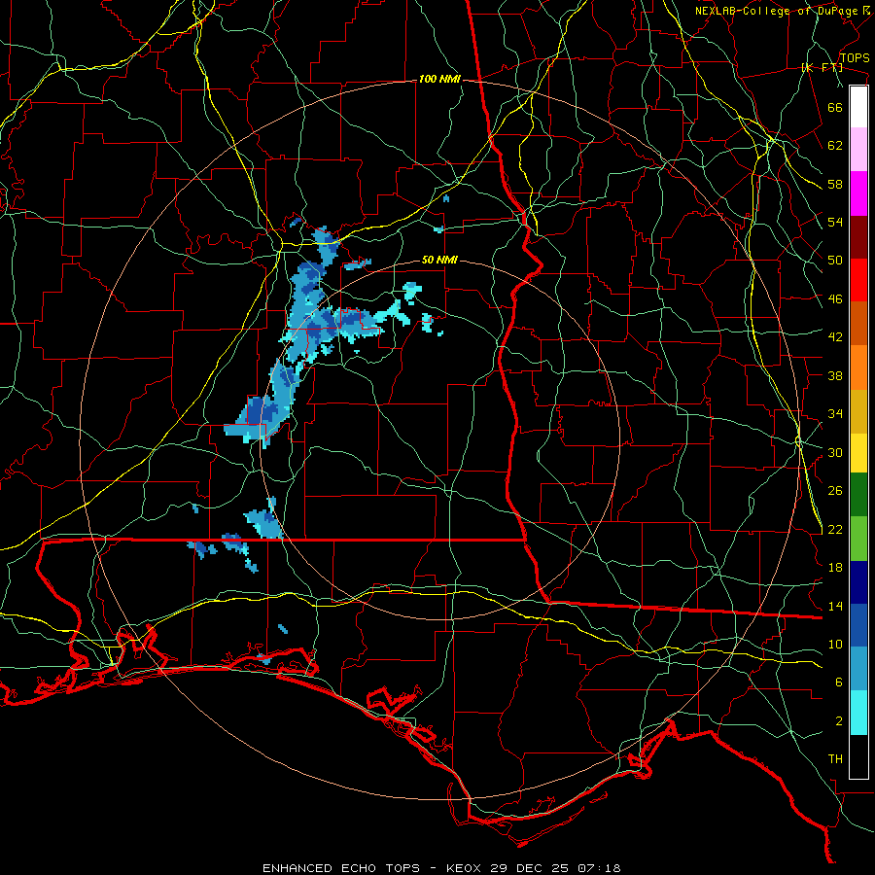Screen dimensions: 875x875
Task: Click the NEXLAB-College of DuPage text
Action: click(776, 11)
